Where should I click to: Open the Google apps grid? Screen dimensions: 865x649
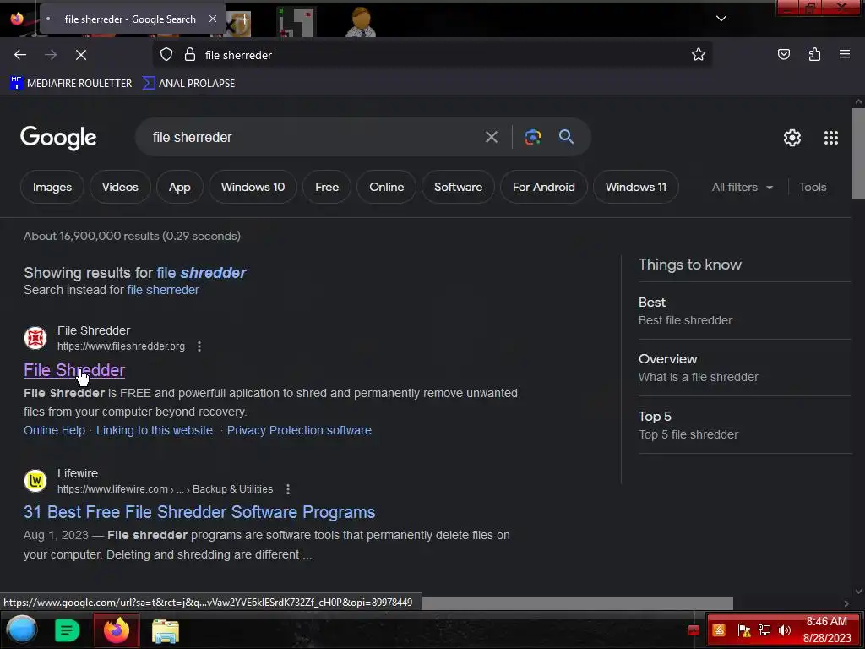pyautogui.click(x=831, y=138)
